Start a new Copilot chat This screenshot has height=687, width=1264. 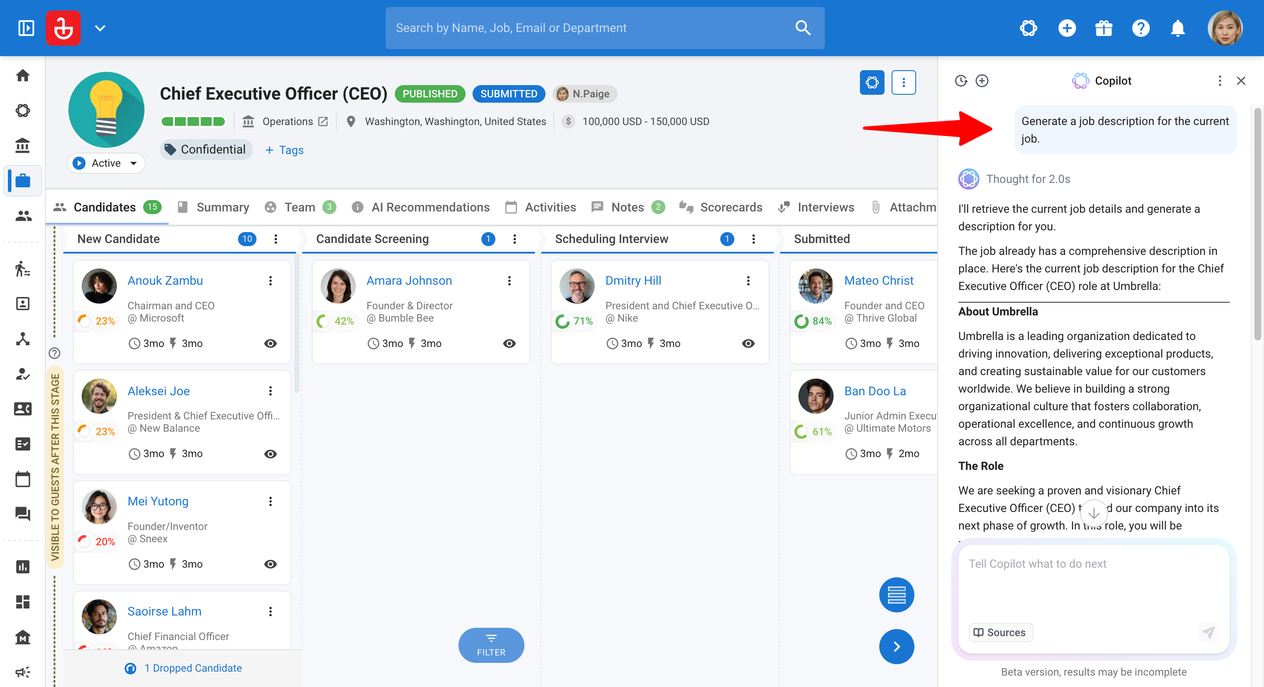pyautogui.click(x=982, y=81)
